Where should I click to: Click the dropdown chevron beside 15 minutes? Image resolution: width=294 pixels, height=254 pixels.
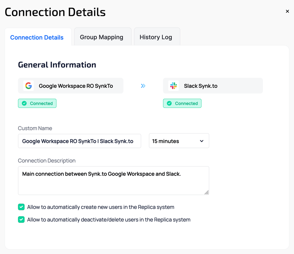click(202, 141)
